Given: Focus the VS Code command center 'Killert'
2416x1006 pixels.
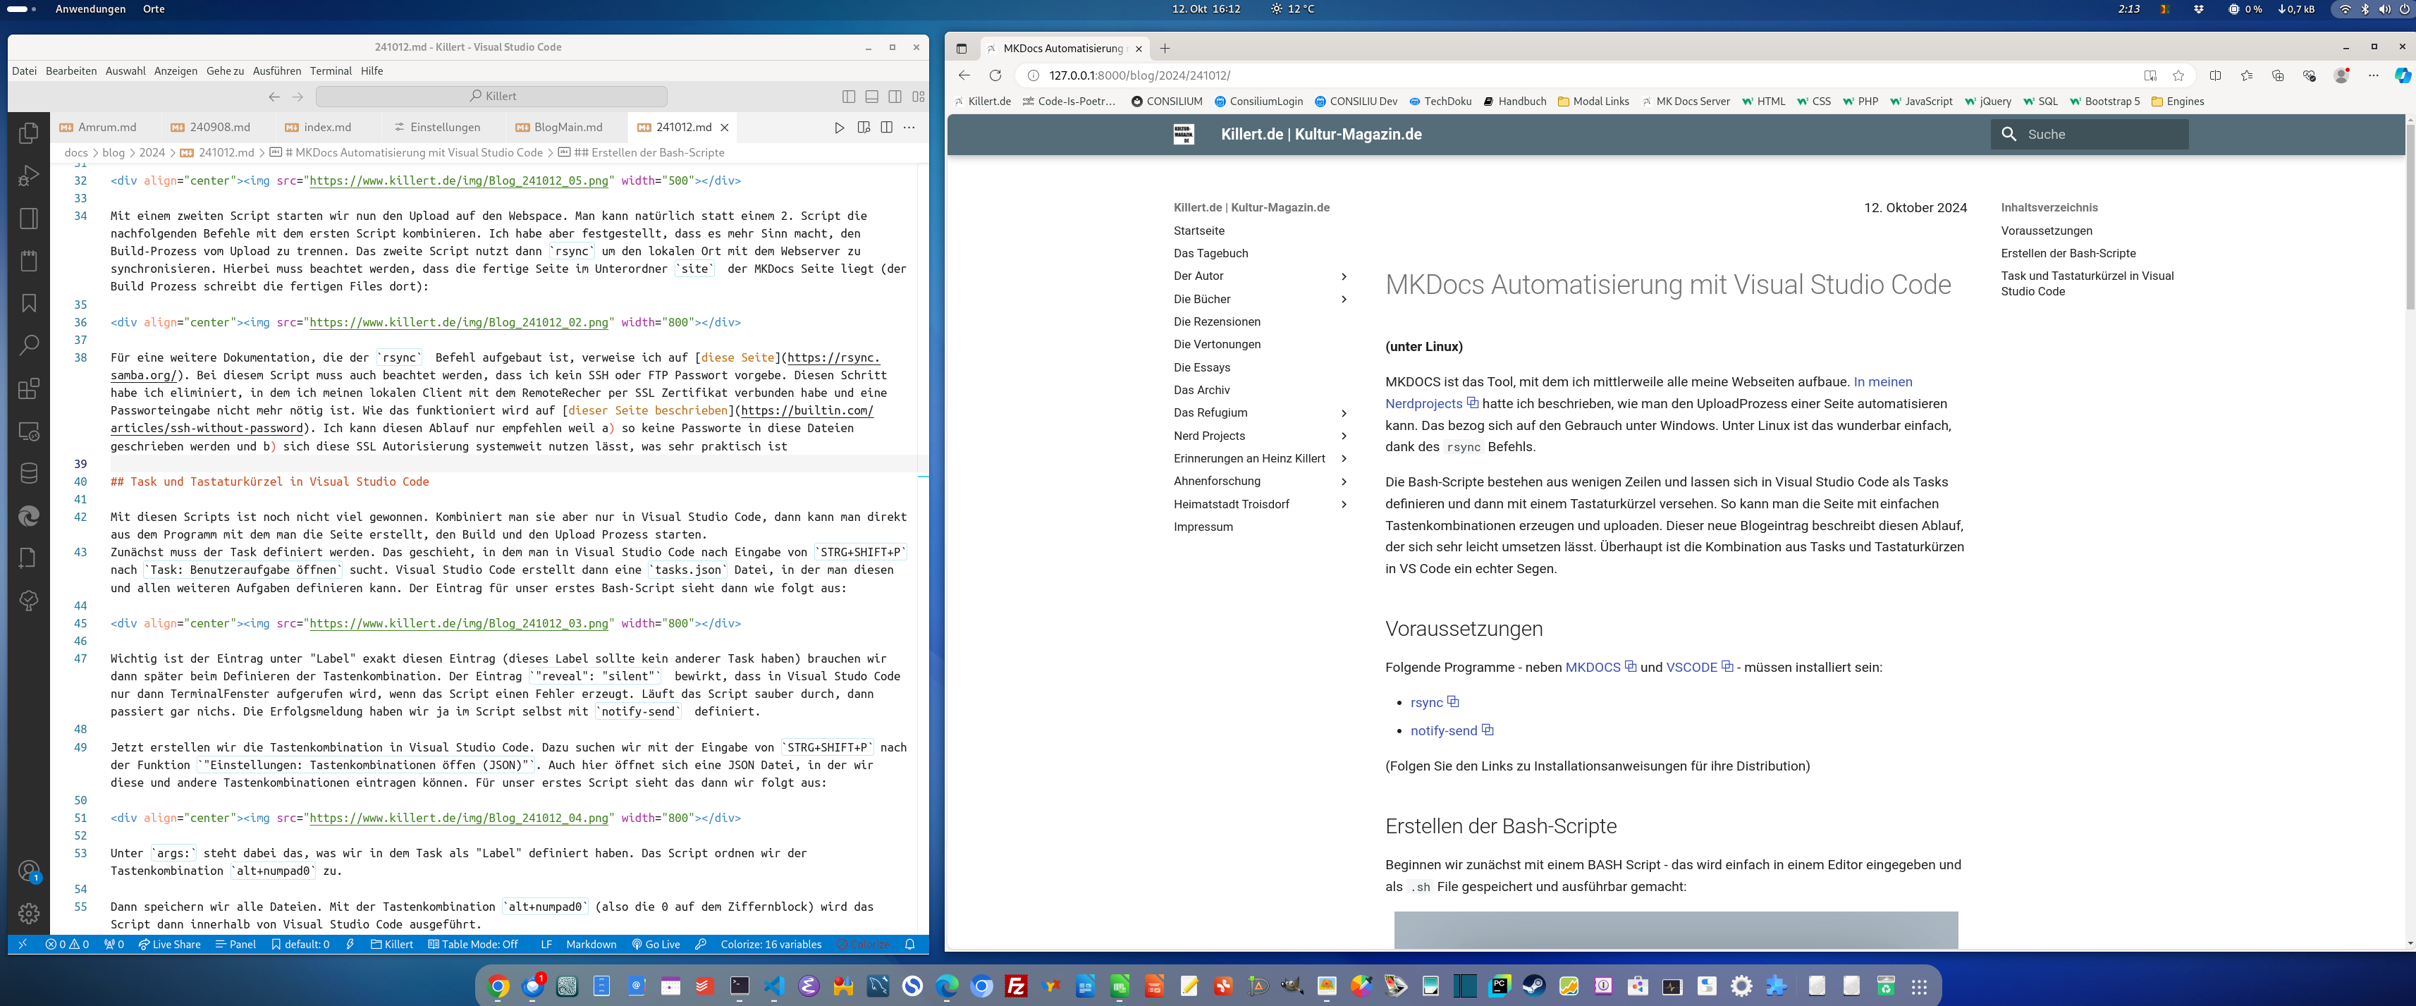Looking at the screenshot, I should 491,97.
